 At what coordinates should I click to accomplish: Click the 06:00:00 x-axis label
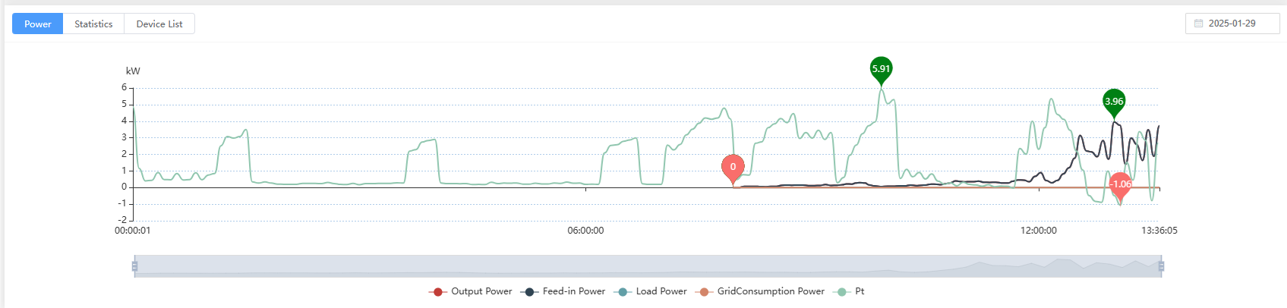585,231
